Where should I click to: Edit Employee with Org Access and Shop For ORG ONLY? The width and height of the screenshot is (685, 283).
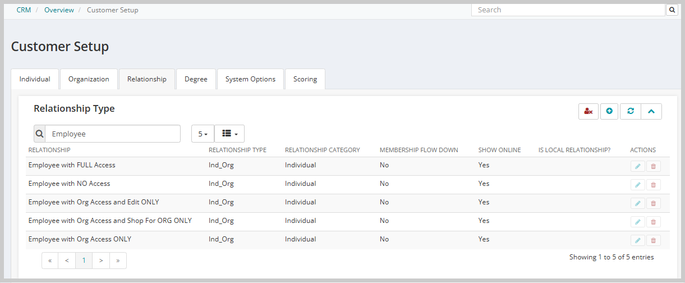[637, 222]
